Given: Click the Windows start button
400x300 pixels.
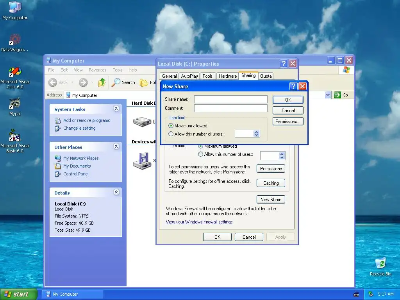Looking at the screenshot, I should pos(19,294).
